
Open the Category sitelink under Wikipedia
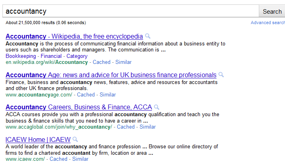[77, 56]
